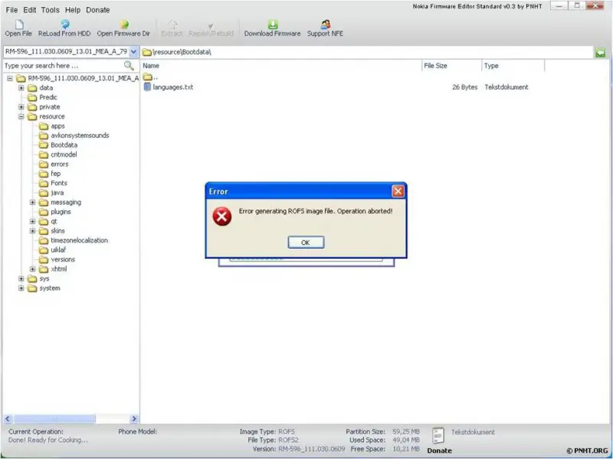Expand the data folder node
The width and height of the screenshot is (613, 459).
[21, 88]
